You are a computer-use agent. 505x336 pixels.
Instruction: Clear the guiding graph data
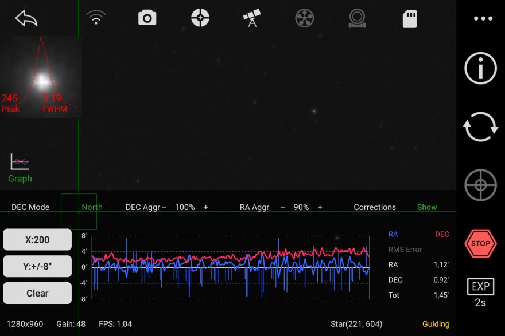(x=37, y=293)
